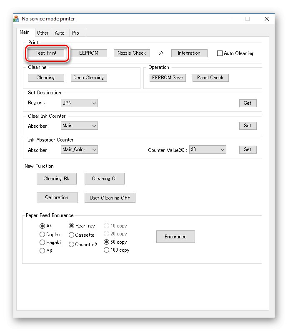Click the Cleaning Cl button
Image resolution: width=288 pixels, height=331 pixels.
(x=104, y=179)
